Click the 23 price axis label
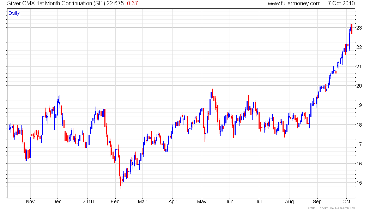The image size is (388, 211). [359, 28]
